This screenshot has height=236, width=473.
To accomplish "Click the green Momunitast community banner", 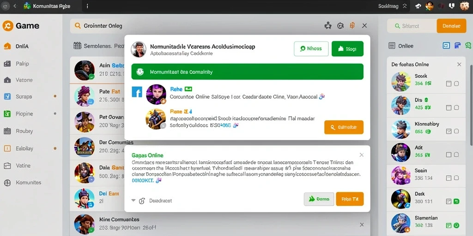I will click(x=248, y=71).
